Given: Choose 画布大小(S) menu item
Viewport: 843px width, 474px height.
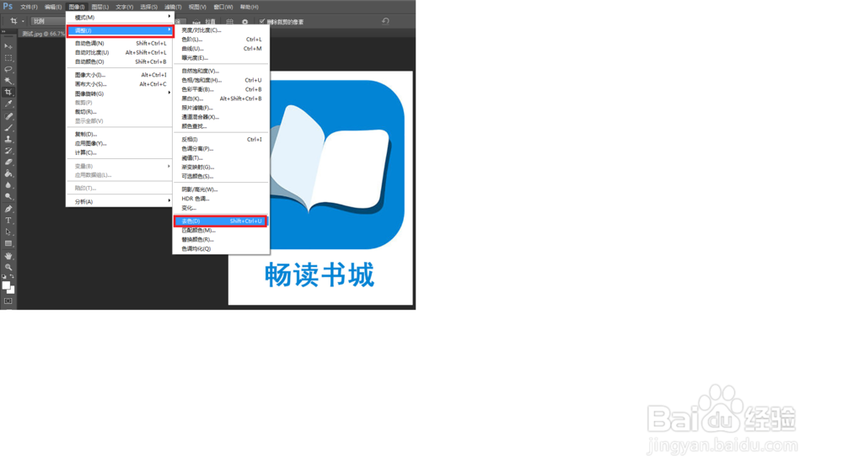Looking at the screenshot, I should click(x=120, y=83).
